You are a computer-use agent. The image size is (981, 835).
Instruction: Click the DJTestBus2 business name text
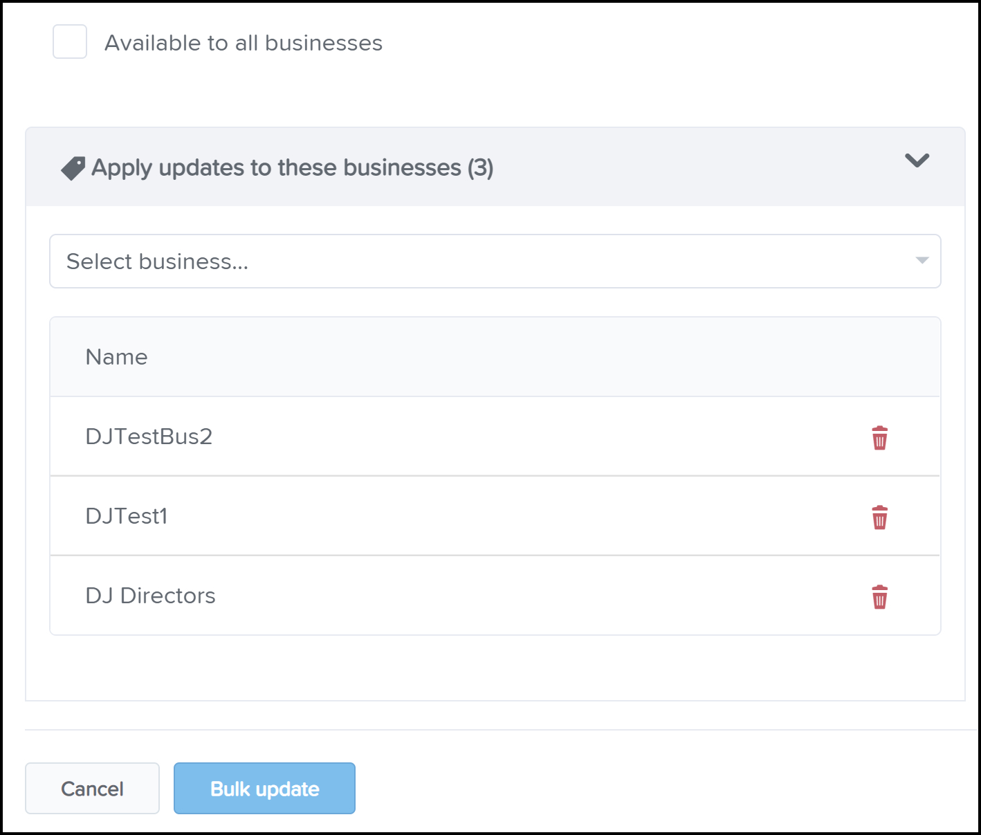(x=149, y=437)
